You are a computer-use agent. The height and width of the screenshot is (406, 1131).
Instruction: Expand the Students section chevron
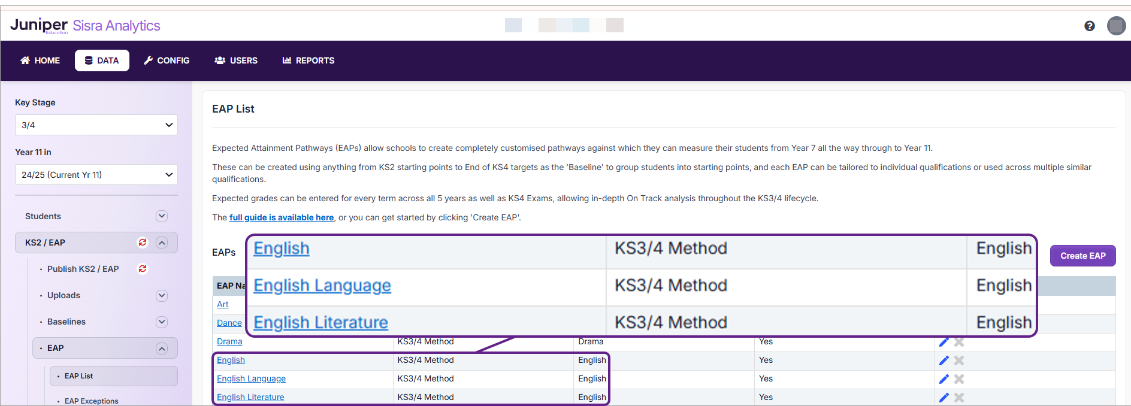(x=161, y=216)
